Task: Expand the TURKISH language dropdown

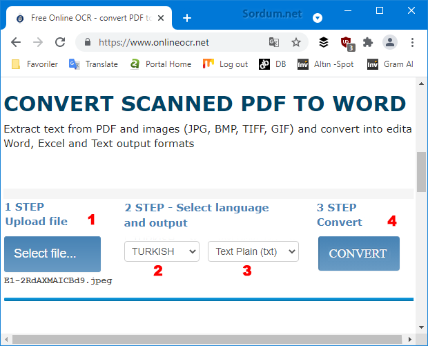Action: coord(162,251)
